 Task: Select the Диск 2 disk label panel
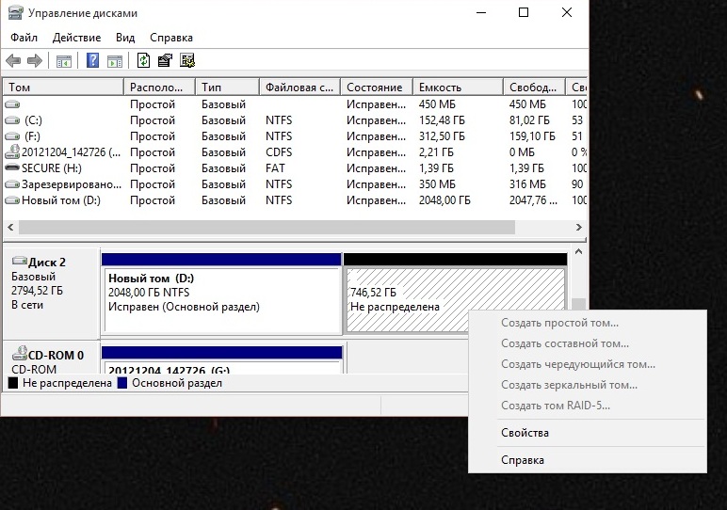coord(52,293)
